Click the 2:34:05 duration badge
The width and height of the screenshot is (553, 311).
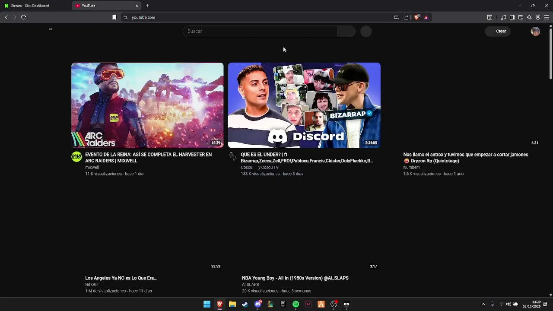[371, 143]
